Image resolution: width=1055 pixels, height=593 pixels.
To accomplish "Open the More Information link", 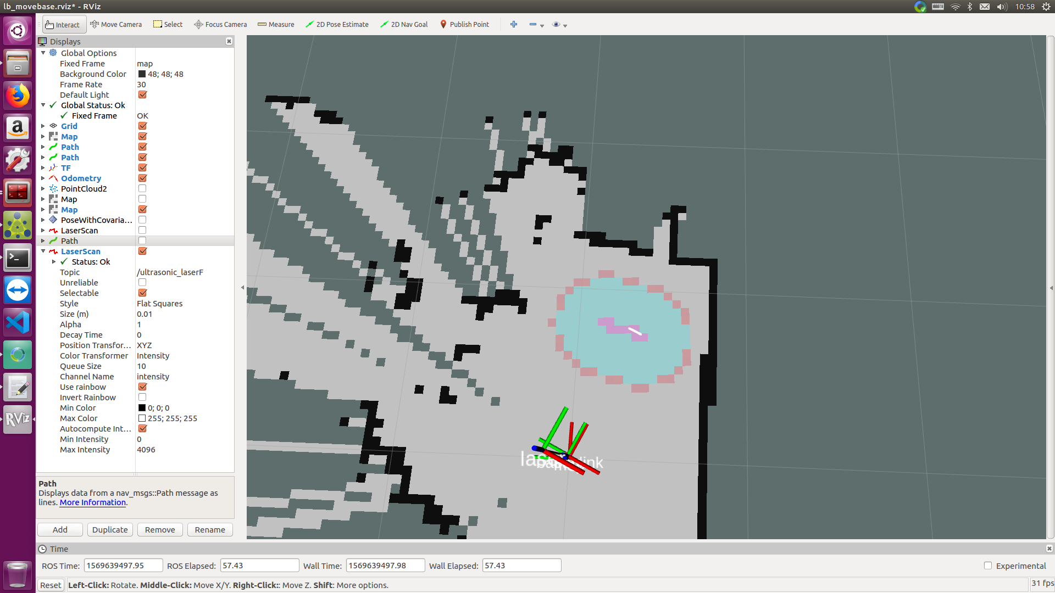I will 92,502.
